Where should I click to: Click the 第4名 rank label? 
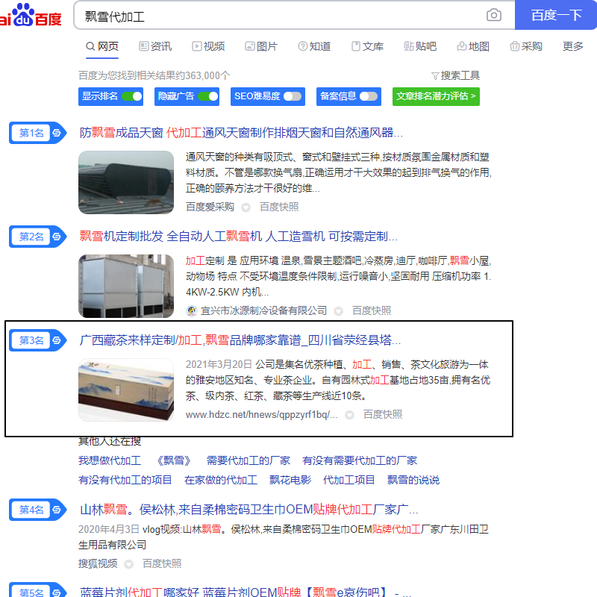tap(31, 510)
